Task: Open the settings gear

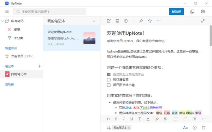Action: [x=203, y=12]
